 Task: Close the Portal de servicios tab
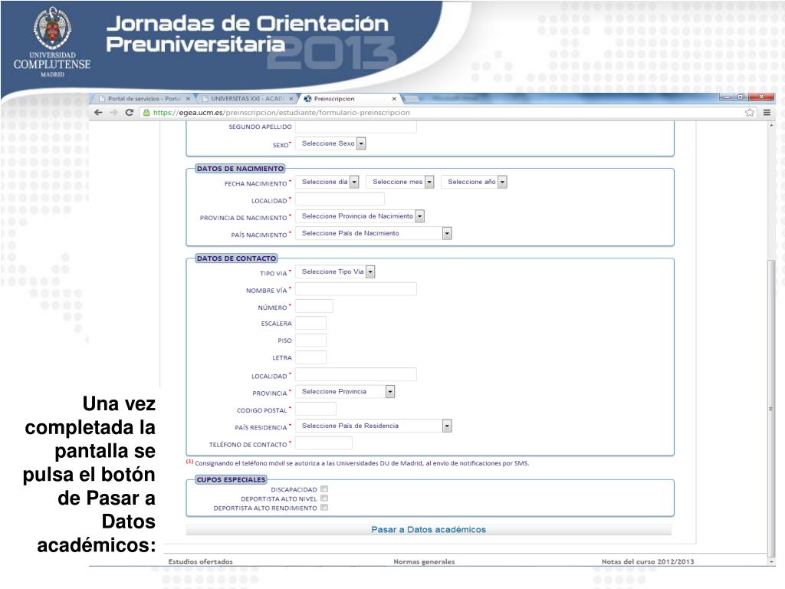[189, 99]
